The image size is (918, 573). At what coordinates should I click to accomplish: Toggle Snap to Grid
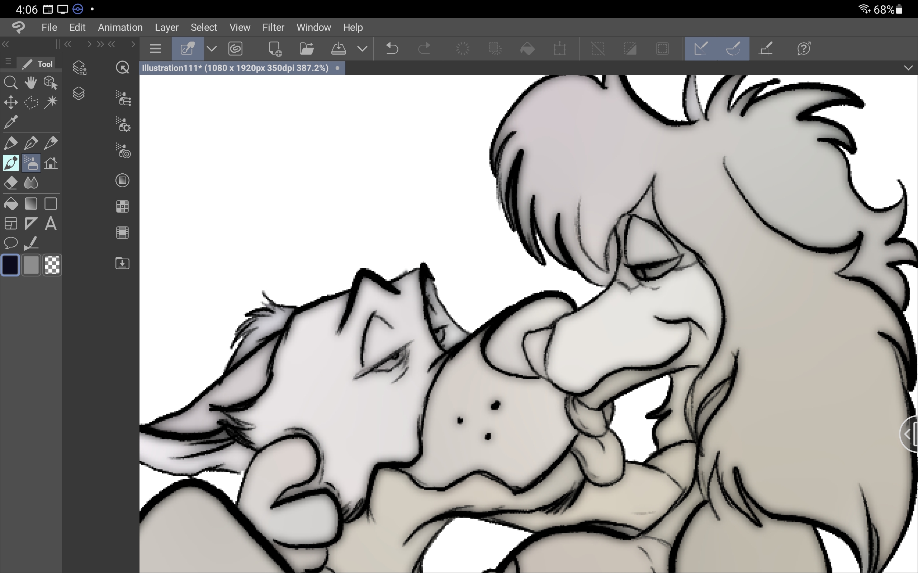tap(766, 48)
